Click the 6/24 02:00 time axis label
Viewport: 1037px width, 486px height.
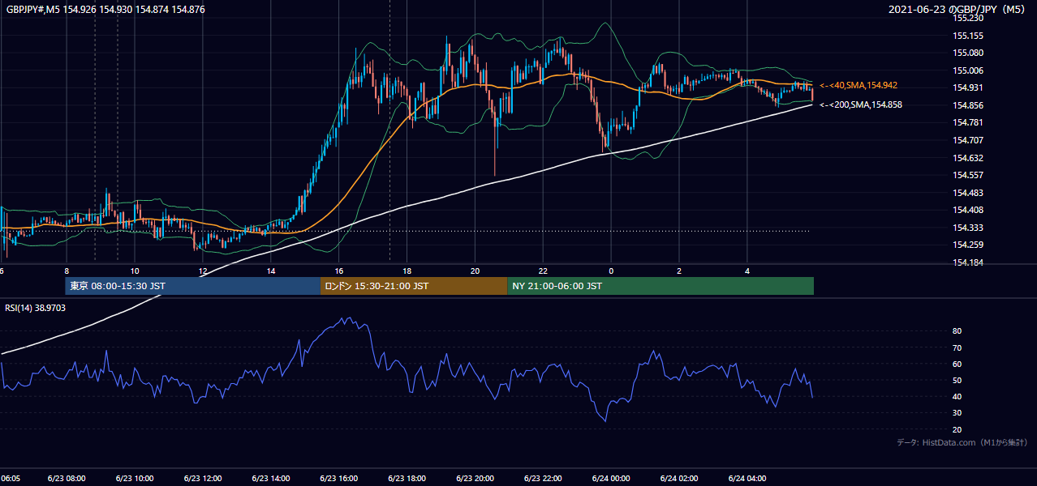click(x=680, y=479)
